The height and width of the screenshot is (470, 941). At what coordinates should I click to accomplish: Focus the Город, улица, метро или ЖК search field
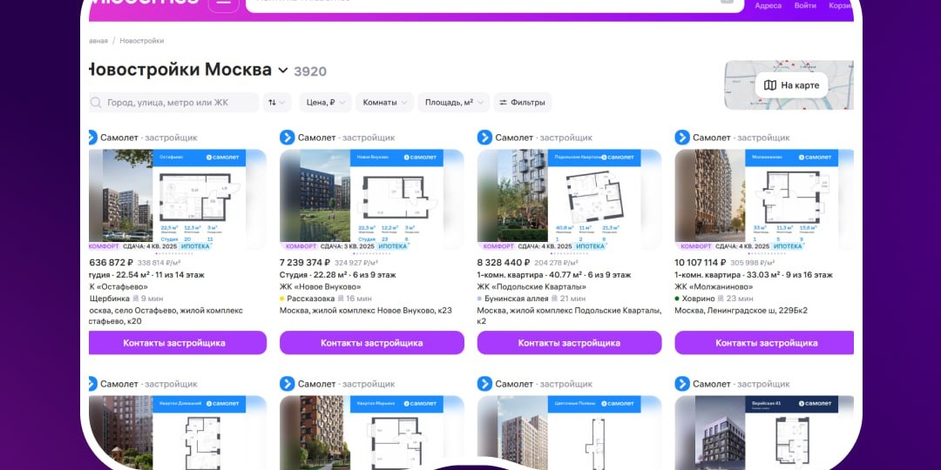click(174, 103)
